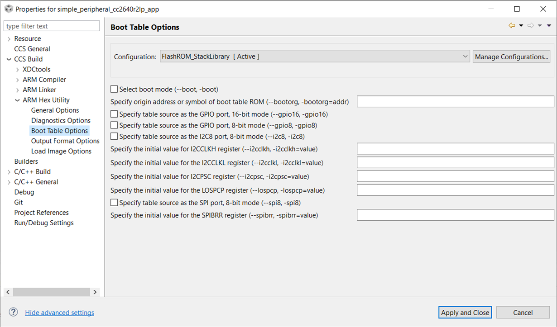Tick the I2C8 port 8-bit mode checkbox
The width and height of the screenshot is (557, 327).
pyautogui.click(x=114, y=136)
